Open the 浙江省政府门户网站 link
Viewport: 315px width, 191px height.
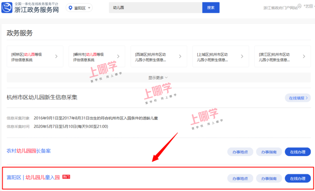280,8
